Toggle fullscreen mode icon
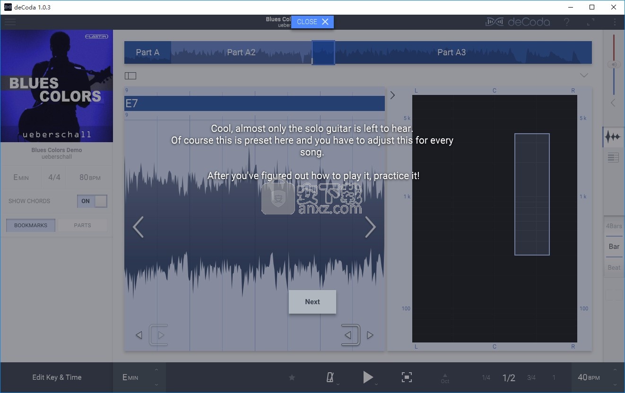Viewport: 625px width, 393px height. pos(591,22)
